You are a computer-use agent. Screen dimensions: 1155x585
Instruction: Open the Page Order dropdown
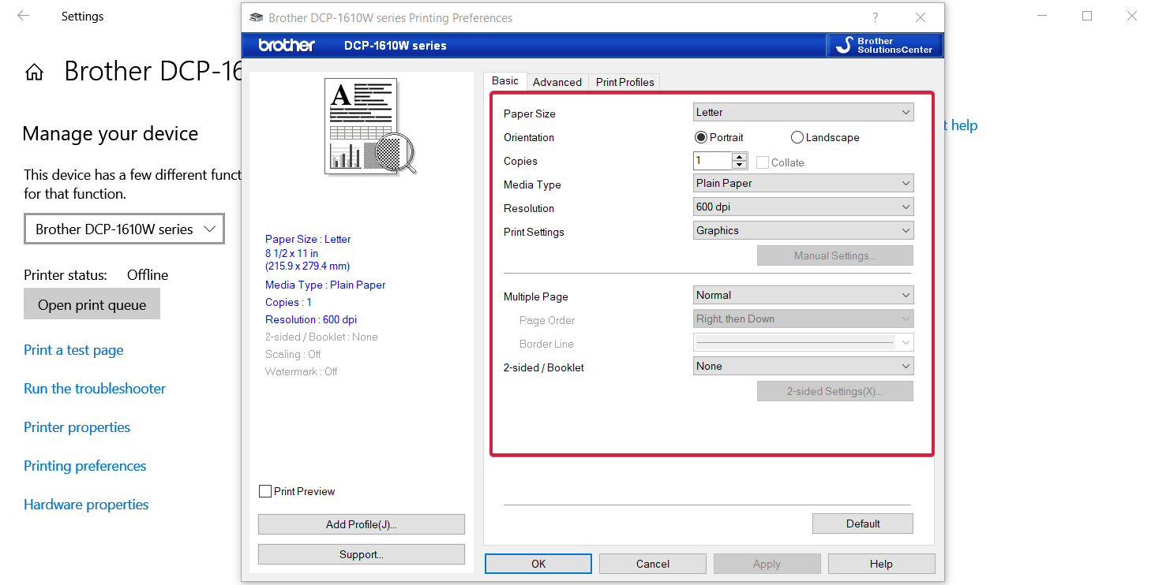click(x=803, y=319)
